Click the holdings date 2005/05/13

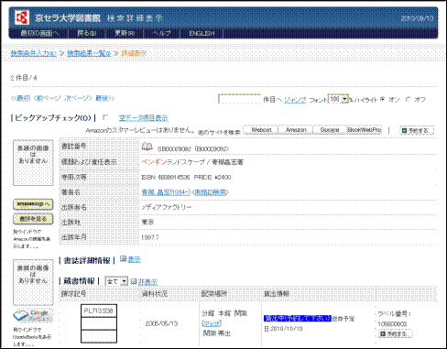coord(161,323)
